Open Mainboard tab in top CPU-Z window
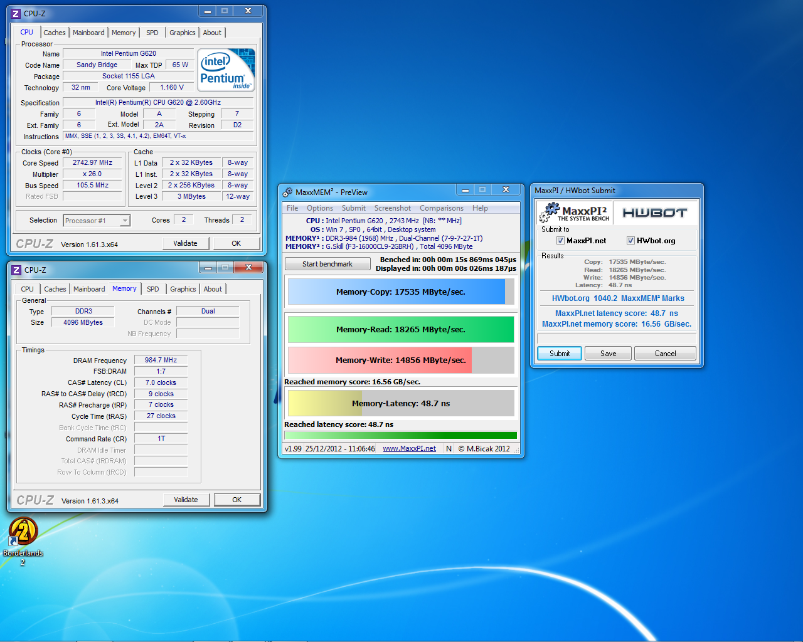Image resolution: width=803 pixels, height=642 pixels. click(x=88, y=33)
